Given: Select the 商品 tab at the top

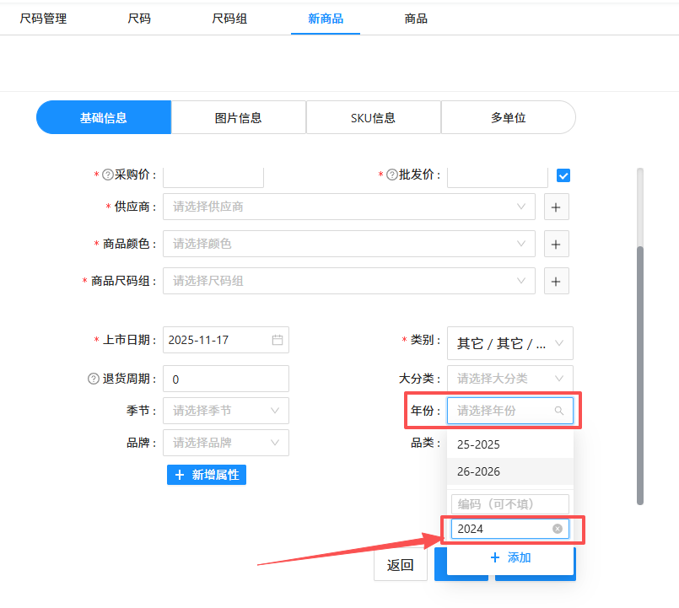Looking at the screenshot, I should [x=416, y=17].
